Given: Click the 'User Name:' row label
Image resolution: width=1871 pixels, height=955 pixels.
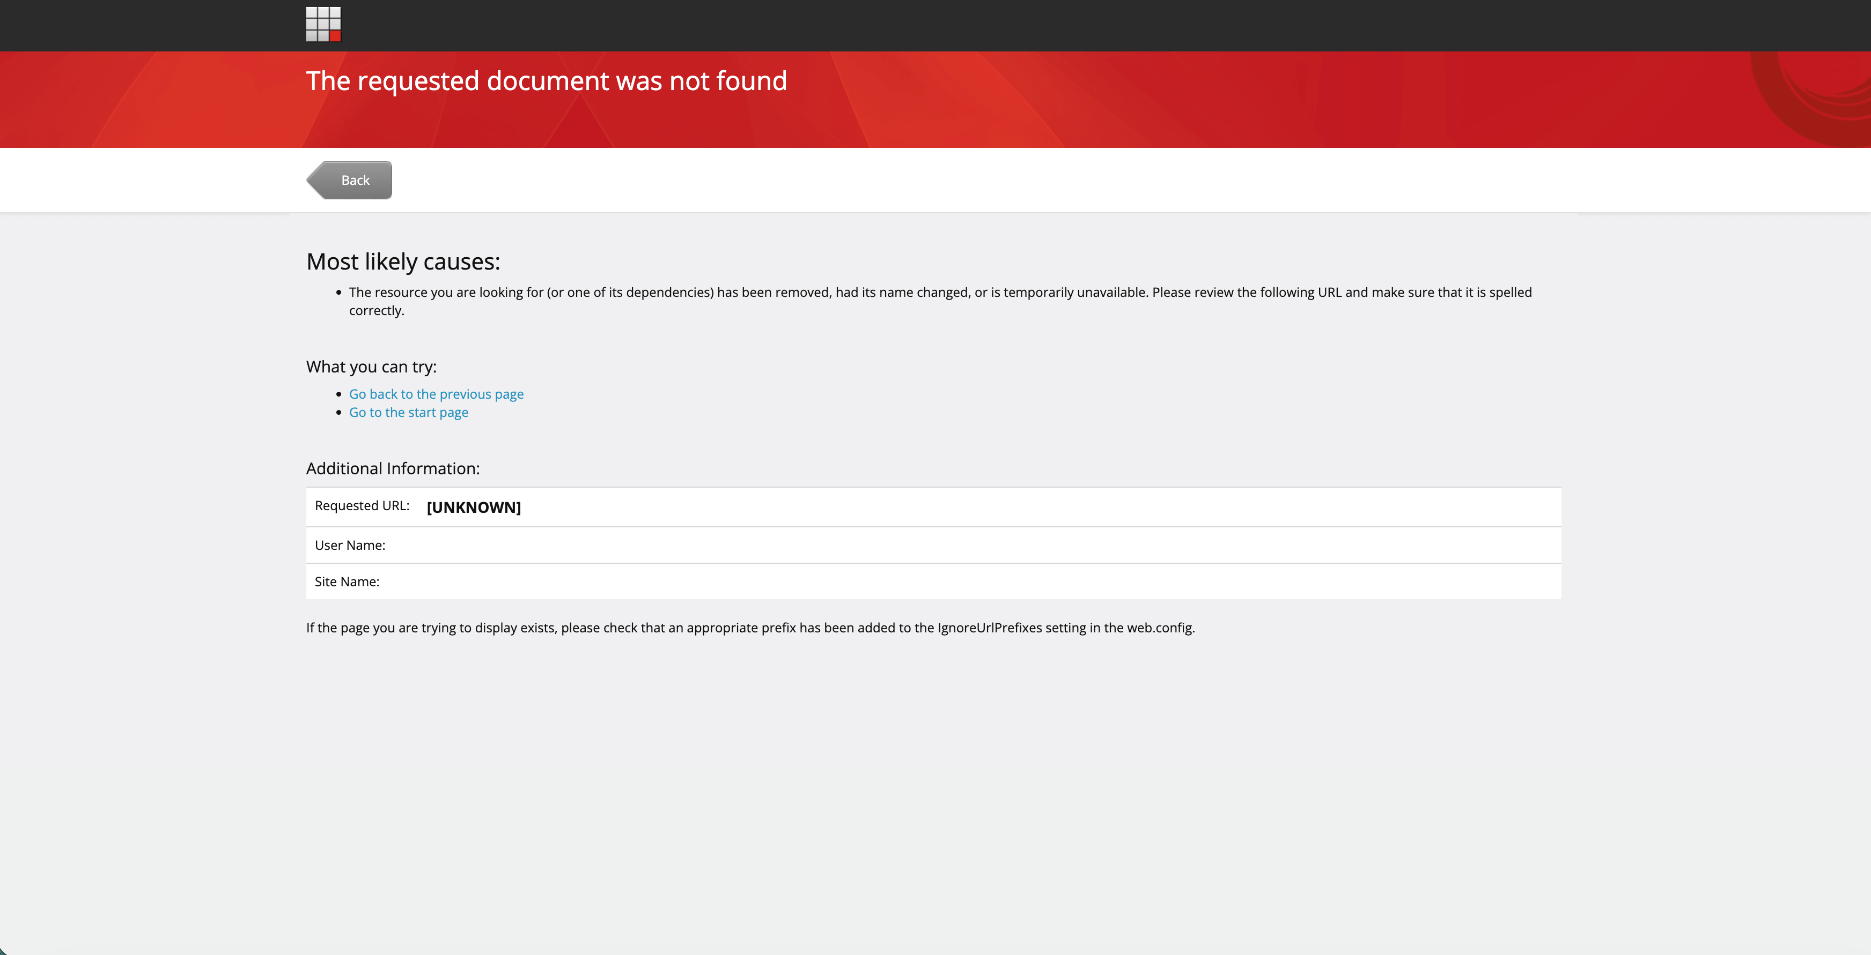Looking at the screenshot, I should pos(349,545).
